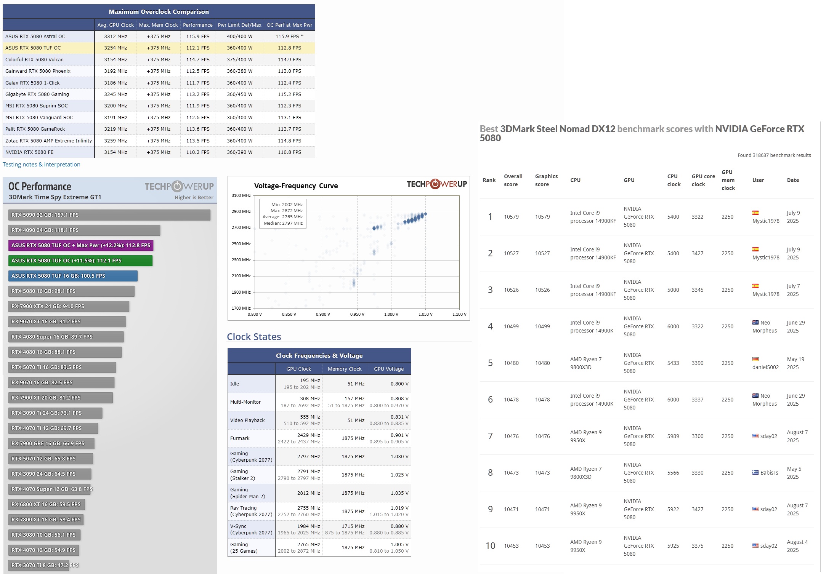Open user daniel5002 profile
This screenshot has width=826, height=574.
[x=765, y=367]
